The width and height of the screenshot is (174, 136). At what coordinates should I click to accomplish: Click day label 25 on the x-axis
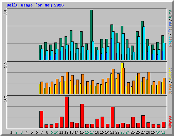[133, 132]
